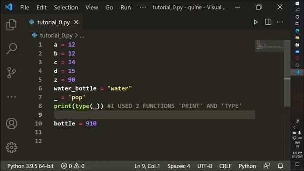Viewport: 304px width, 171px height.
Task: Change end of line sequence CRLF
Action: [x=225, y=166]
